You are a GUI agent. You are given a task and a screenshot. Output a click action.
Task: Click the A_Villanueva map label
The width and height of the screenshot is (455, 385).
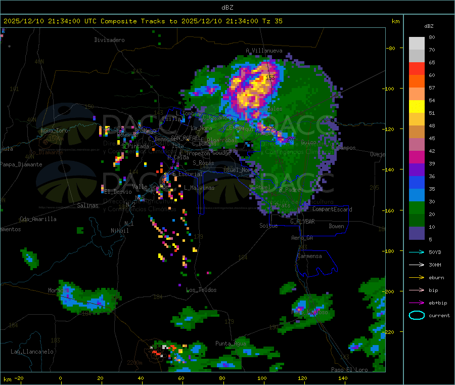[x=264, y=51]
